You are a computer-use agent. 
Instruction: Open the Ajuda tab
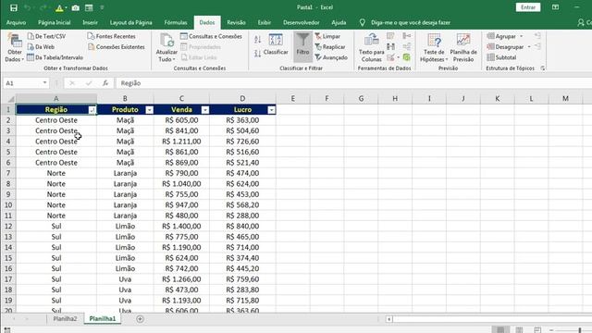[339, 22]
